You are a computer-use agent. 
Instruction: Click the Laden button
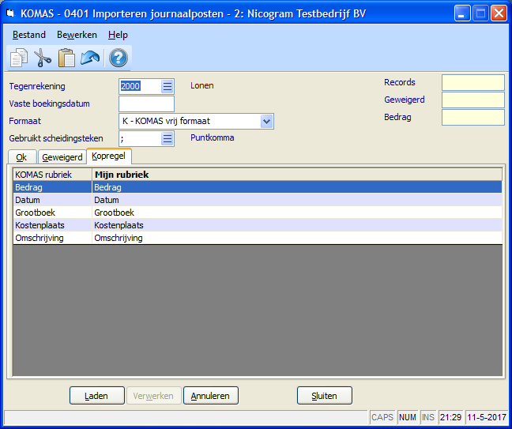click(x=96, y=395)
